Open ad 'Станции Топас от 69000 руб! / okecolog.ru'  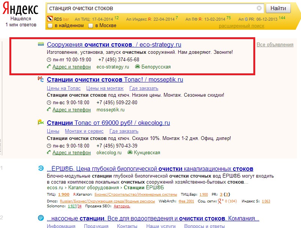point(108,123)
